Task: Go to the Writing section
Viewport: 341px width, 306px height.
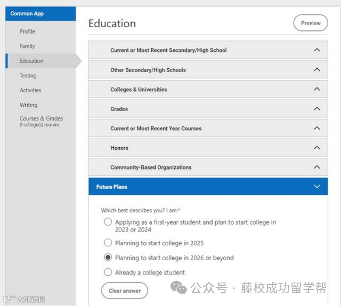Action: (29, 105)
